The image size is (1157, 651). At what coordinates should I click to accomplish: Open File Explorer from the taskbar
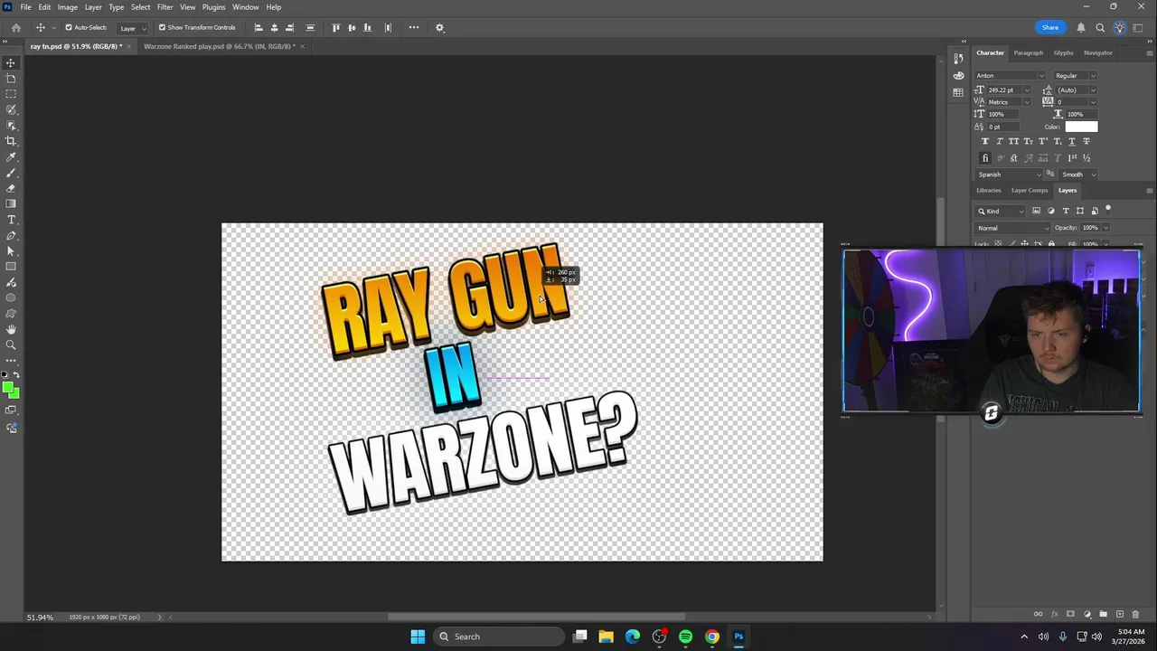606,637
